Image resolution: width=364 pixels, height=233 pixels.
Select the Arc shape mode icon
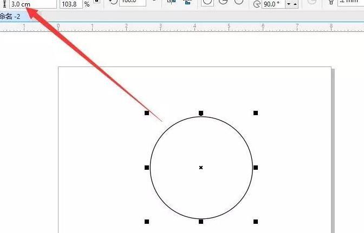pyautogui.click(x=238, y=3)
